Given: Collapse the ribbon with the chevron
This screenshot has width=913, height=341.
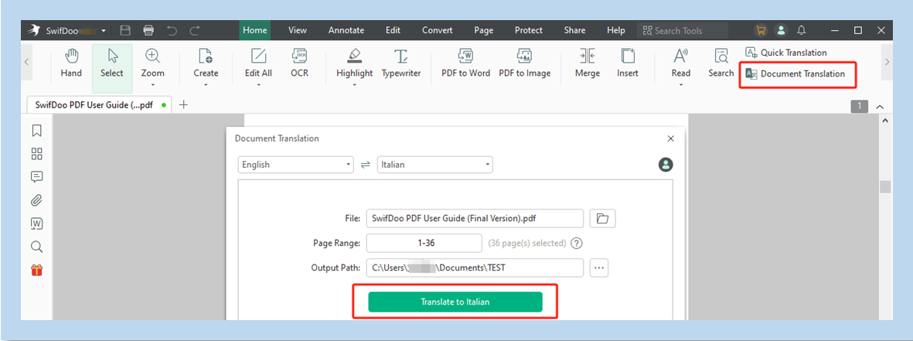Looking at the screenshot, I should pos(880,107).
